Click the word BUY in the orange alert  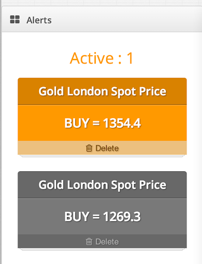77,123
